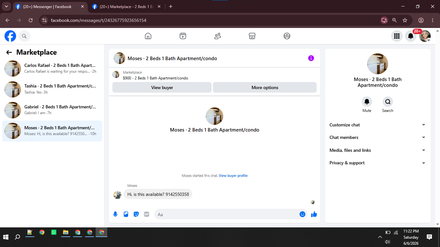Choose a GIF for the message
The width and height of the screenshot is (440, 247).
pyautogui.click(x=147, y=214)
